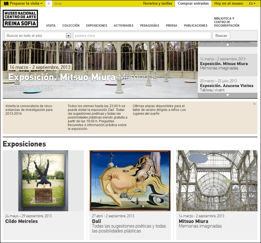Screen dimensions: 261x243
Task: Open Biblioteca y Centro de Documentación
Action: pos(227,22)
